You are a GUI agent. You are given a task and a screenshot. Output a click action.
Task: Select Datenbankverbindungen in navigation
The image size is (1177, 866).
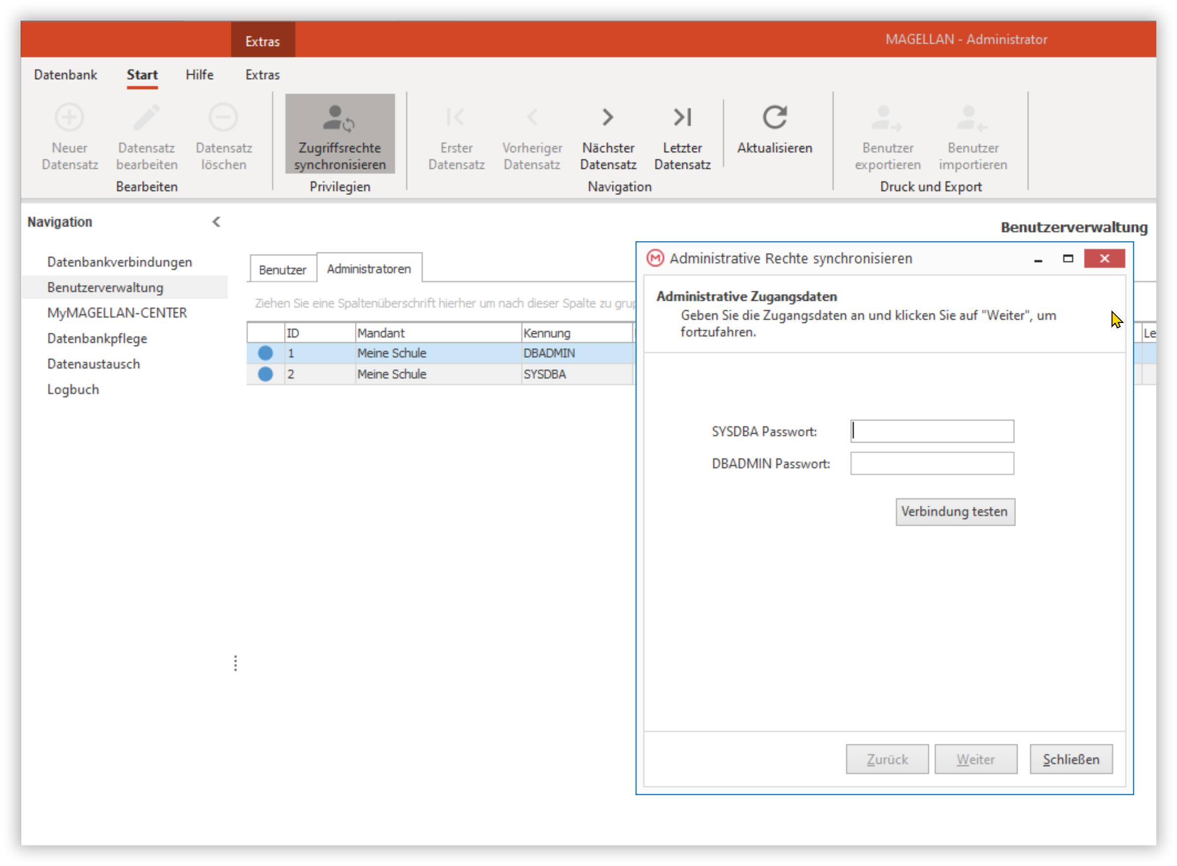coord(120,261)
